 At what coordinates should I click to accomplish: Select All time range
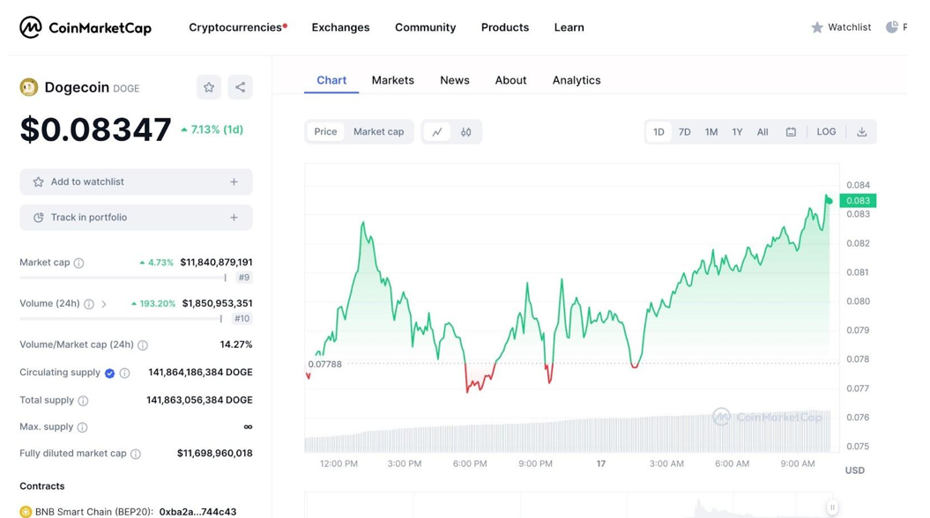coord(763,131)
